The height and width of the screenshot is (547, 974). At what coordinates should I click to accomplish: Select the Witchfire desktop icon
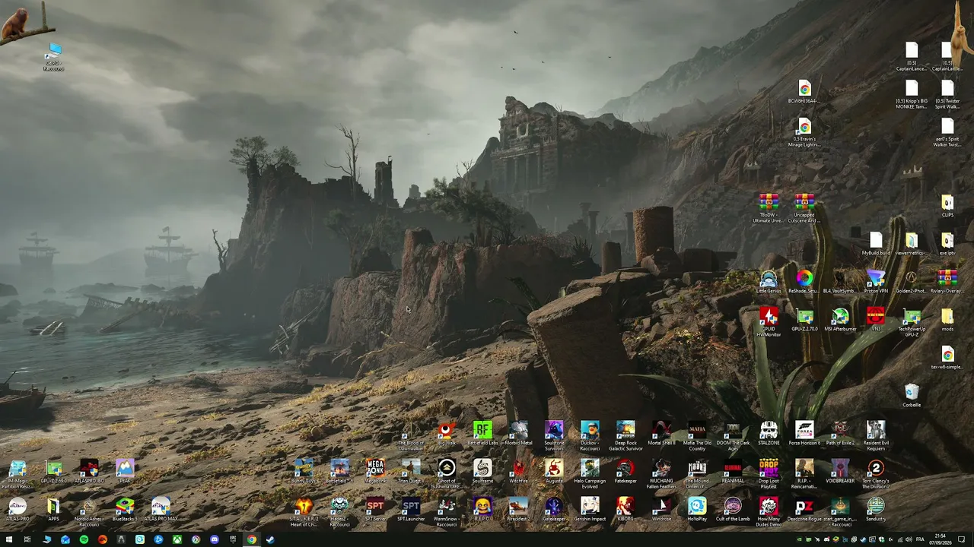(x=518, y=472)
